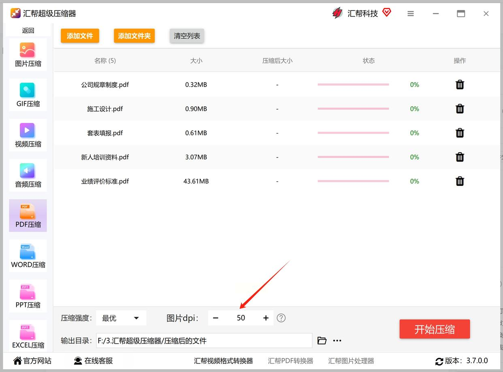Open the hamburger menu in the title bar

(x=411, y=14)
